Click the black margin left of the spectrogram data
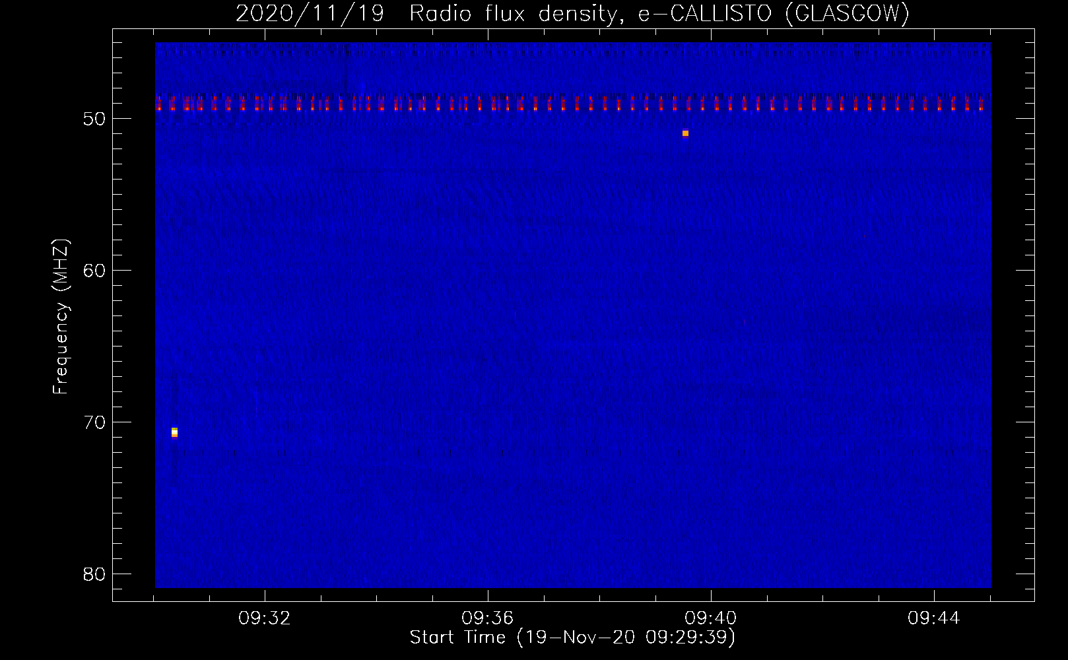This screenshot has width=1068, height=660. click(x=133, y=317)
